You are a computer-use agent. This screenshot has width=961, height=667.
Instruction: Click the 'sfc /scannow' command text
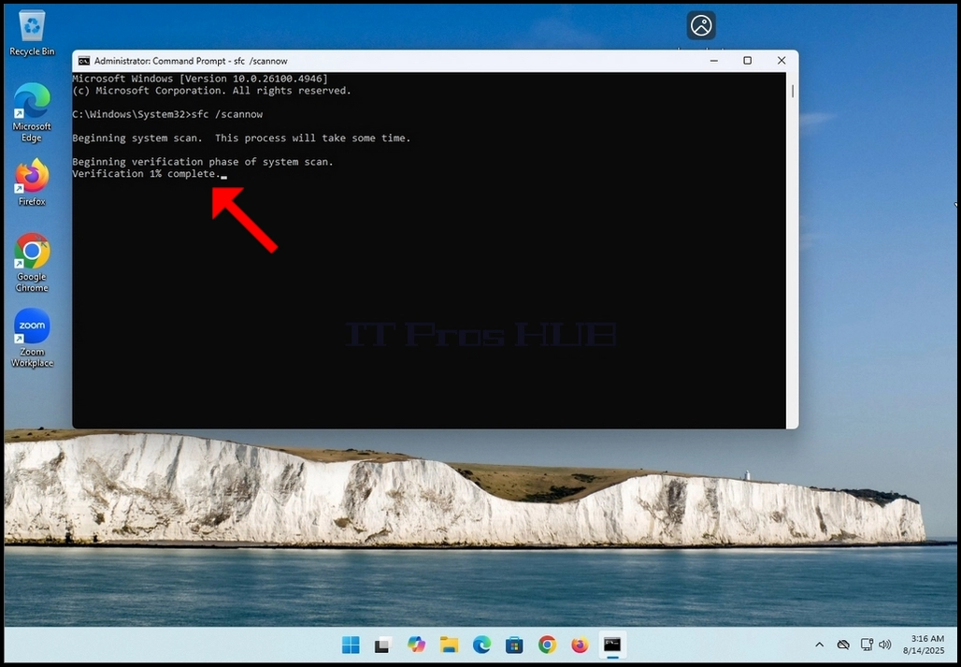[x=227, y=115]
